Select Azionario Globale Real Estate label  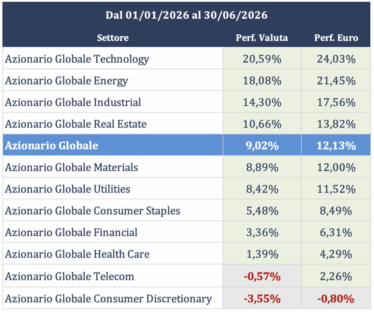click(76, 124)
